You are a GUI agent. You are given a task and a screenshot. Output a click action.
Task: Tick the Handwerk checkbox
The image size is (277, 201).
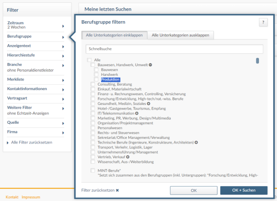[96, 75]
